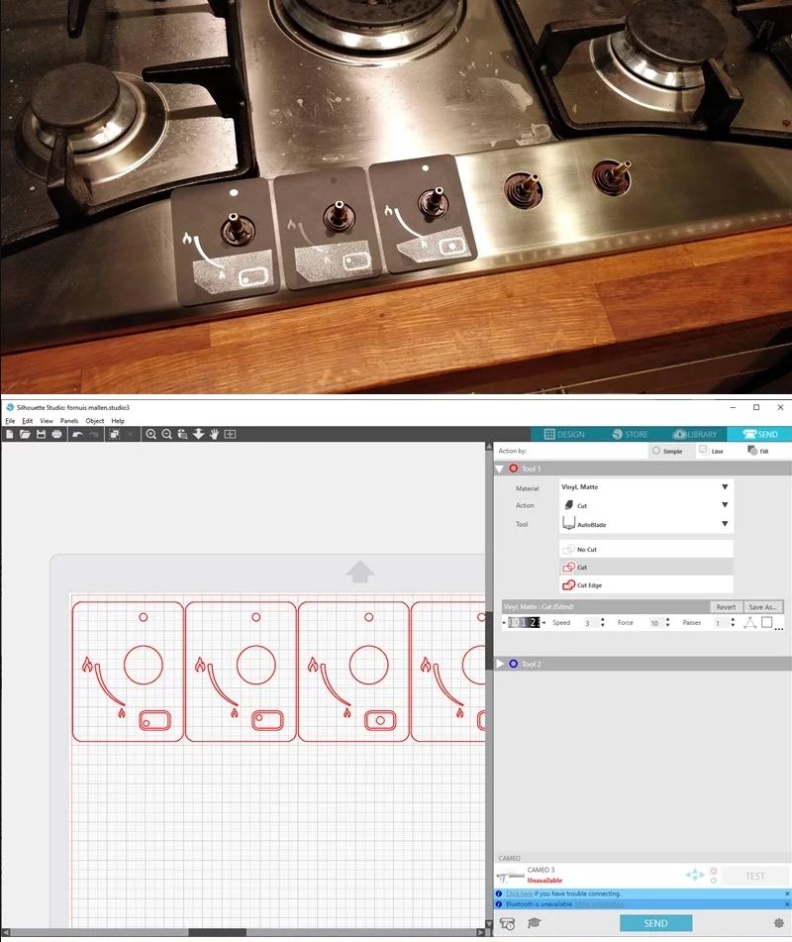The width and height of the screenshot is (792, 942).
Task: Select the Pan hand tool
Action: click(214, 434)
